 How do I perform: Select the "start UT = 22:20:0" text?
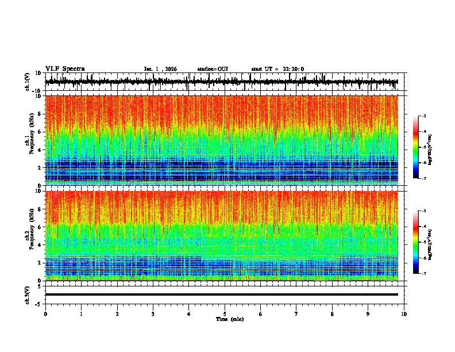(277, 69)
